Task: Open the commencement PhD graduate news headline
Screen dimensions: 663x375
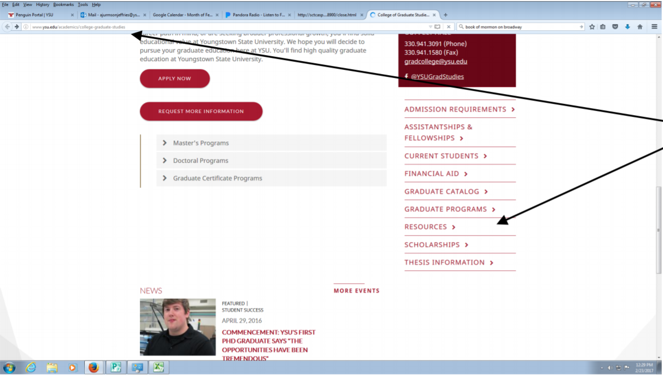Action: pyautogui.click(x=269, y=345)
